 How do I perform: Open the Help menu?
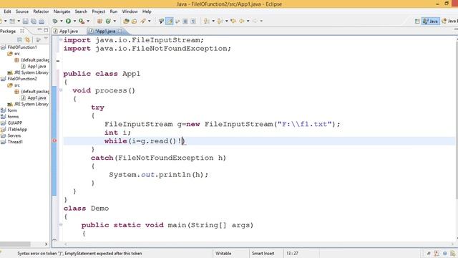[x=147, y=11]
